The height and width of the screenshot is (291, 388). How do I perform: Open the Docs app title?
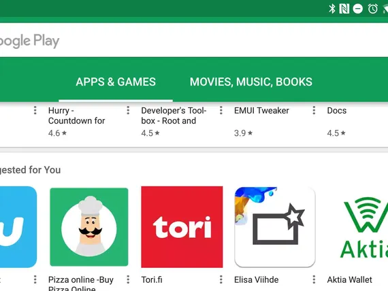(337, 111)
